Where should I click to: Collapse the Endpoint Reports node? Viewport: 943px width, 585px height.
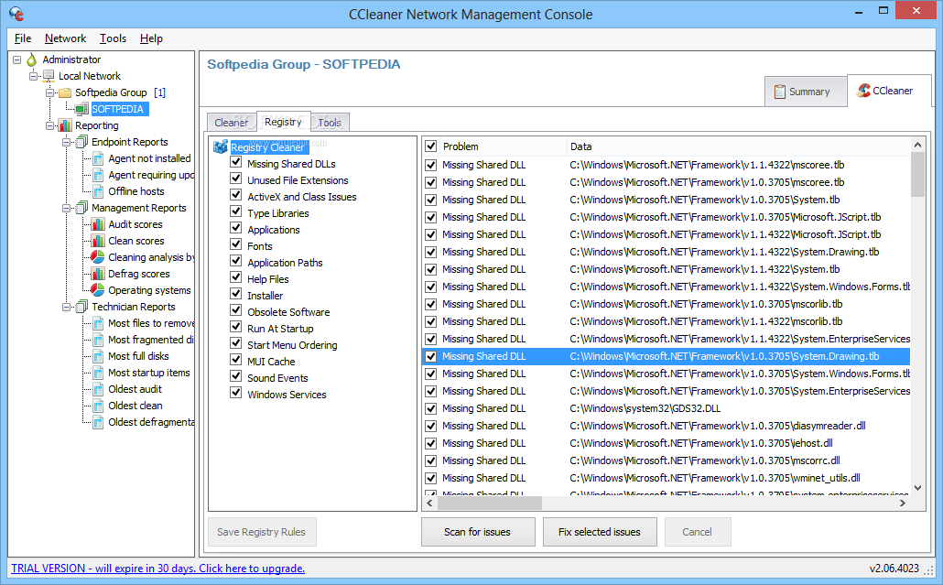tap(66, 142)
